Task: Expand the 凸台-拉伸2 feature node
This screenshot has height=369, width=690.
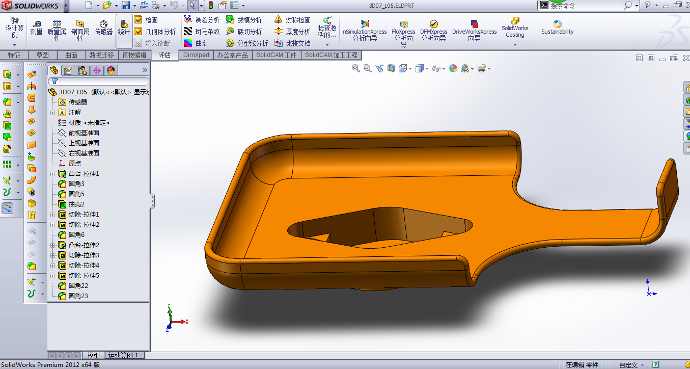Action: tap(52, 245)
